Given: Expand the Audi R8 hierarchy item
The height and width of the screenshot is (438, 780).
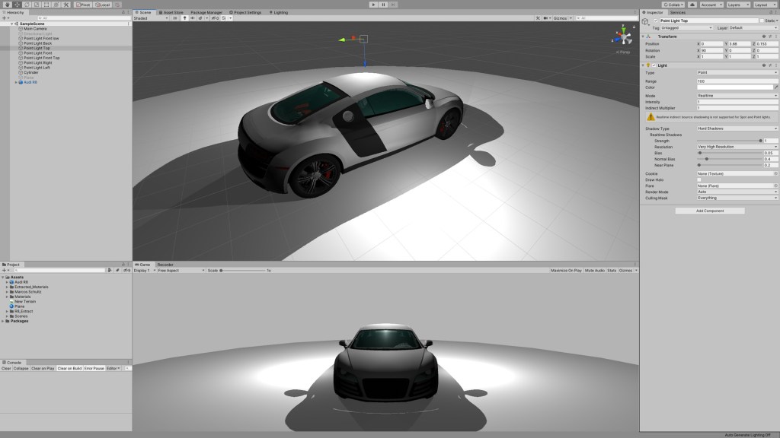Looking at the screenshot, I should pyautogui.click(x=16, y=82).
